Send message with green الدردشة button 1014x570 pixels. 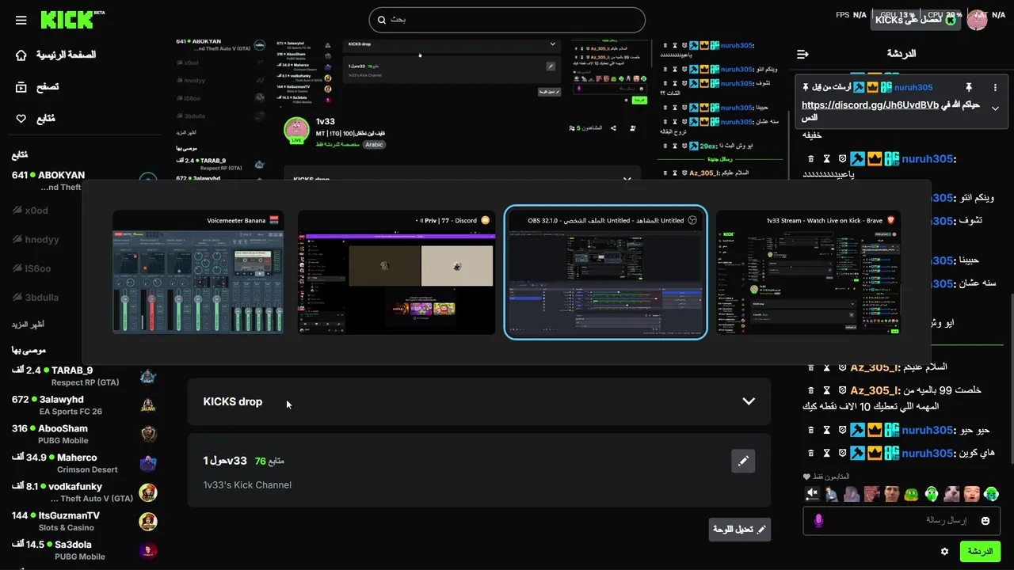point(980,551)
